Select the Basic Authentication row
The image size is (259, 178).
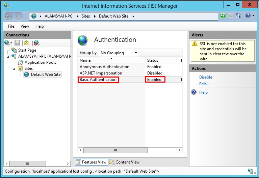click(x=130, y=80)
